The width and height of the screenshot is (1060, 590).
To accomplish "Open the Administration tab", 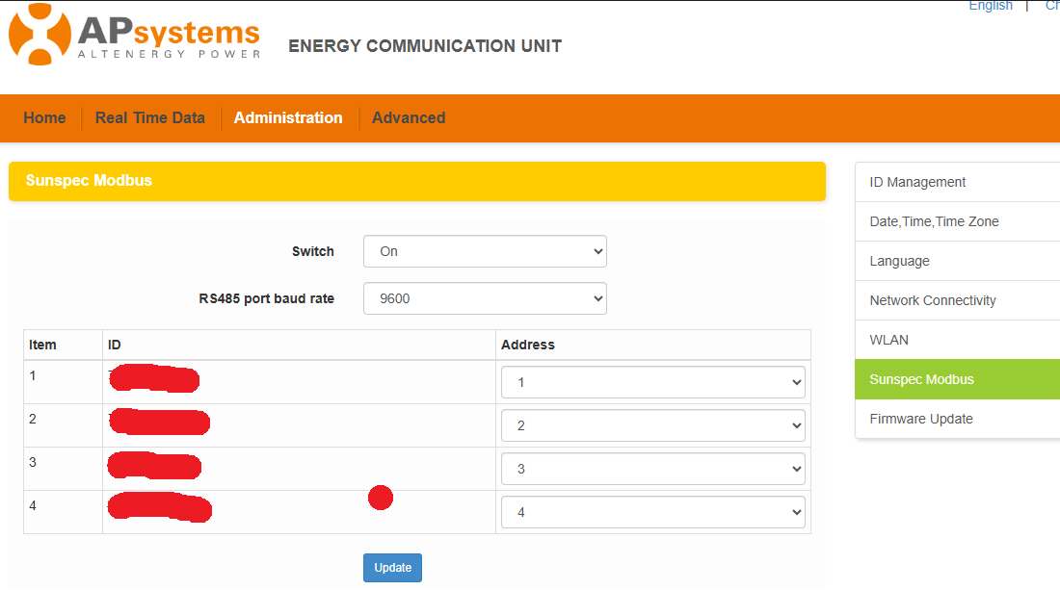I will click(288, 117).
